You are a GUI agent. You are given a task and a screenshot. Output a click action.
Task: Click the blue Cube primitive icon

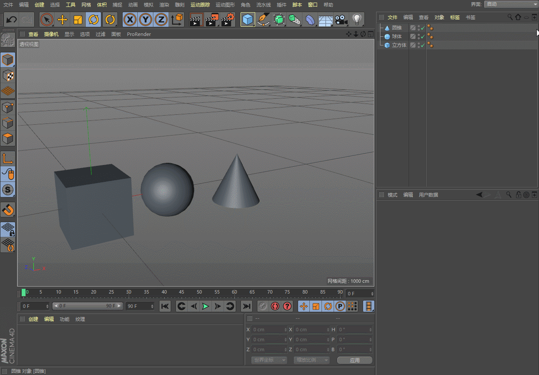(x=247, y=19)
